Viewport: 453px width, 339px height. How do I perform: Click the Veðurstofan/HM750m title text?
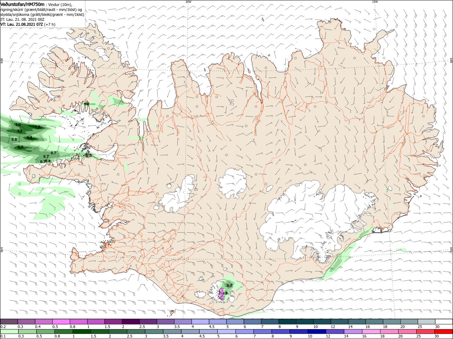22,4
